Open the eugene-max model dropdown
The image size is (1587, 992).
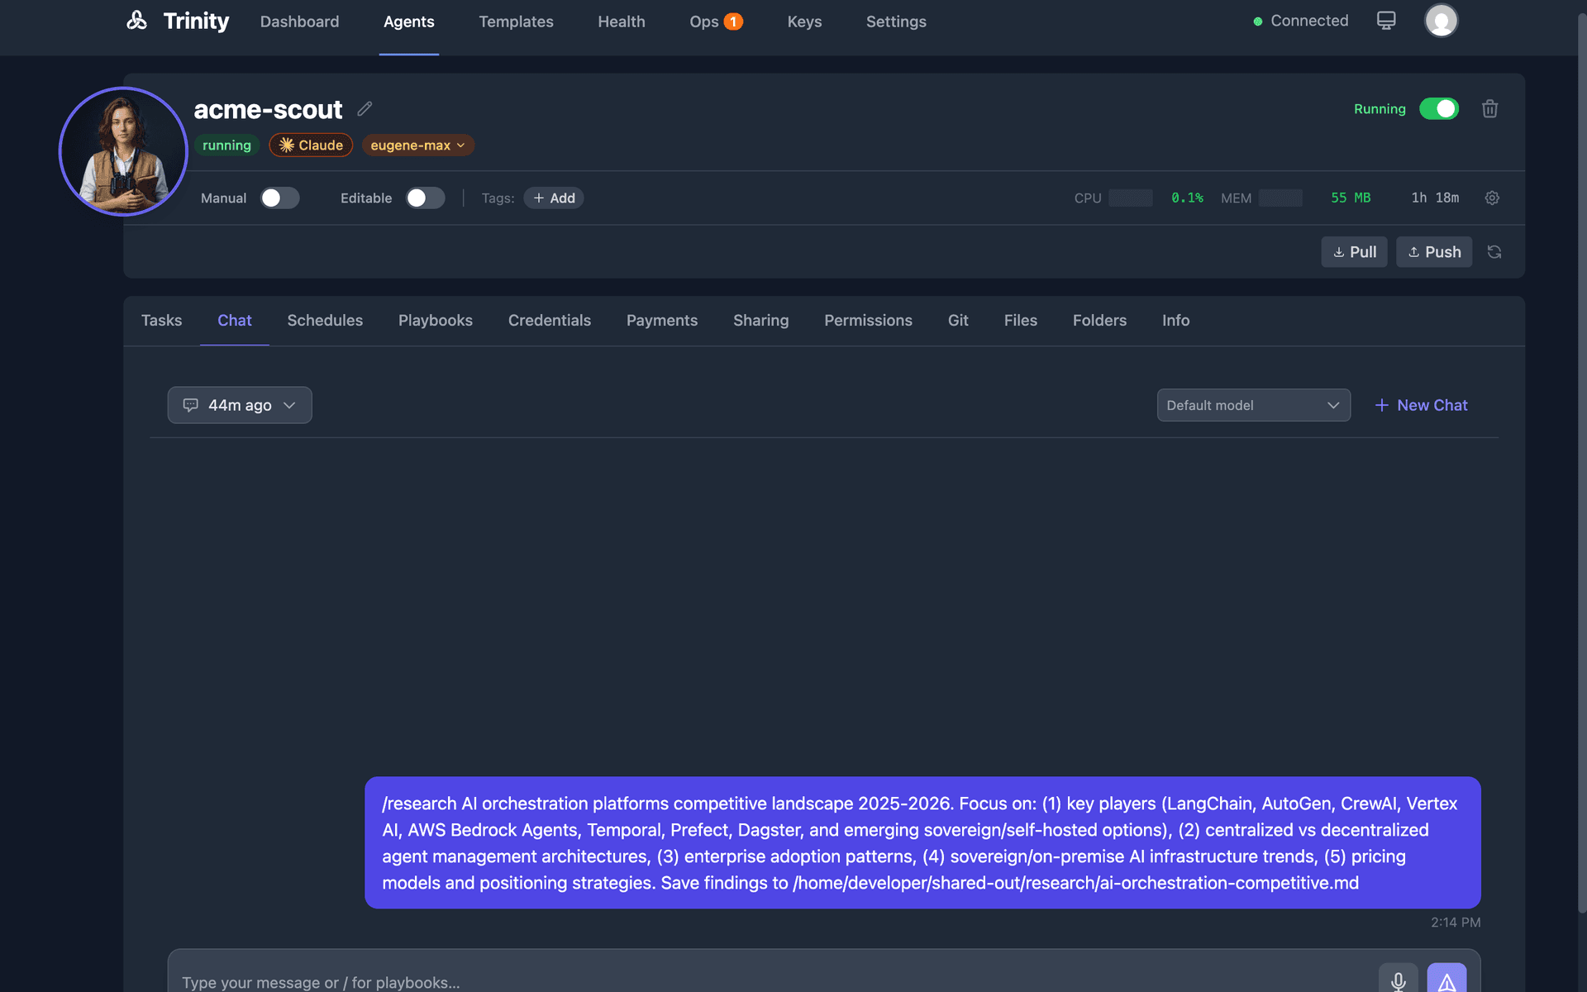coord(417,145)
